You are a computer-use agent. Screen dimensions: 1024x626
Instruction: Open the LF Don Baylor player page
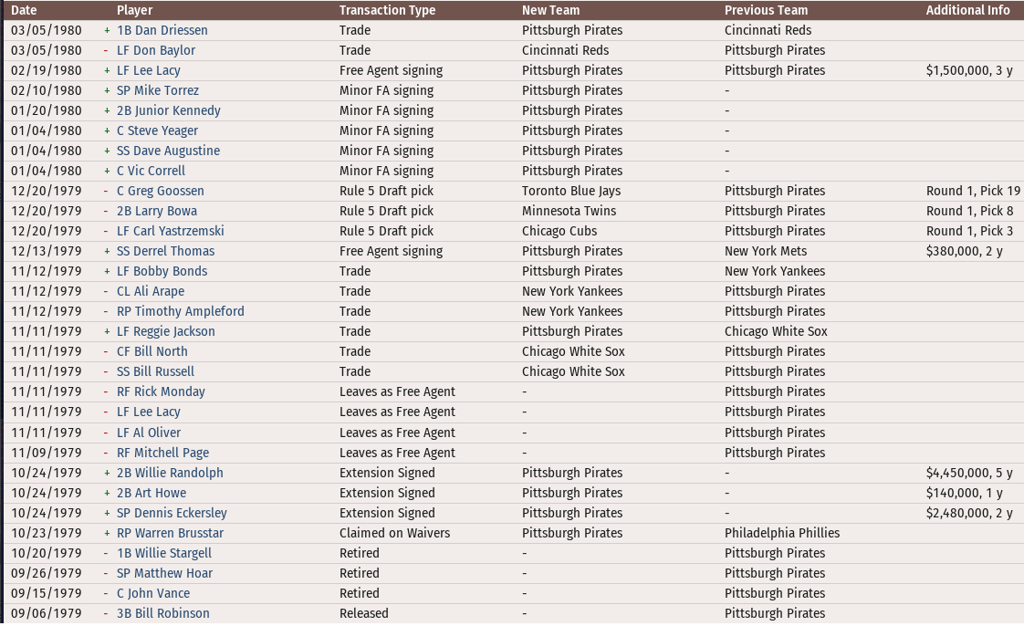[156, 50]
